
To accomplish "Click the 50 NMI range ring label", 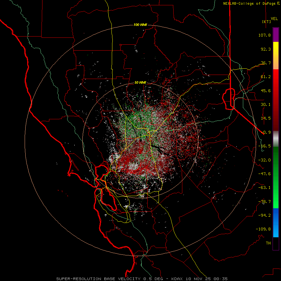I will [x=140, y=82].
